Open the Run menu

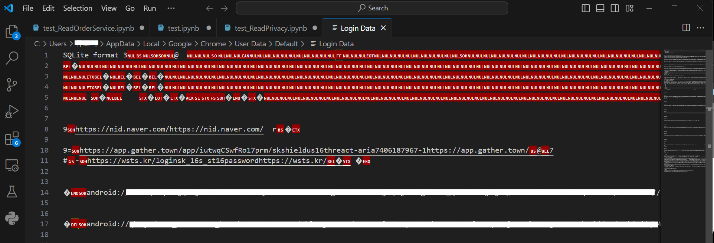pyautogui.click(x=150, y=8)
